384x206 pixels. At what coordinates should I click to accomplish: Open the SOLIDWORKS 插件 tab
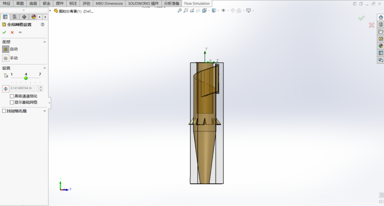pos(144,4)
